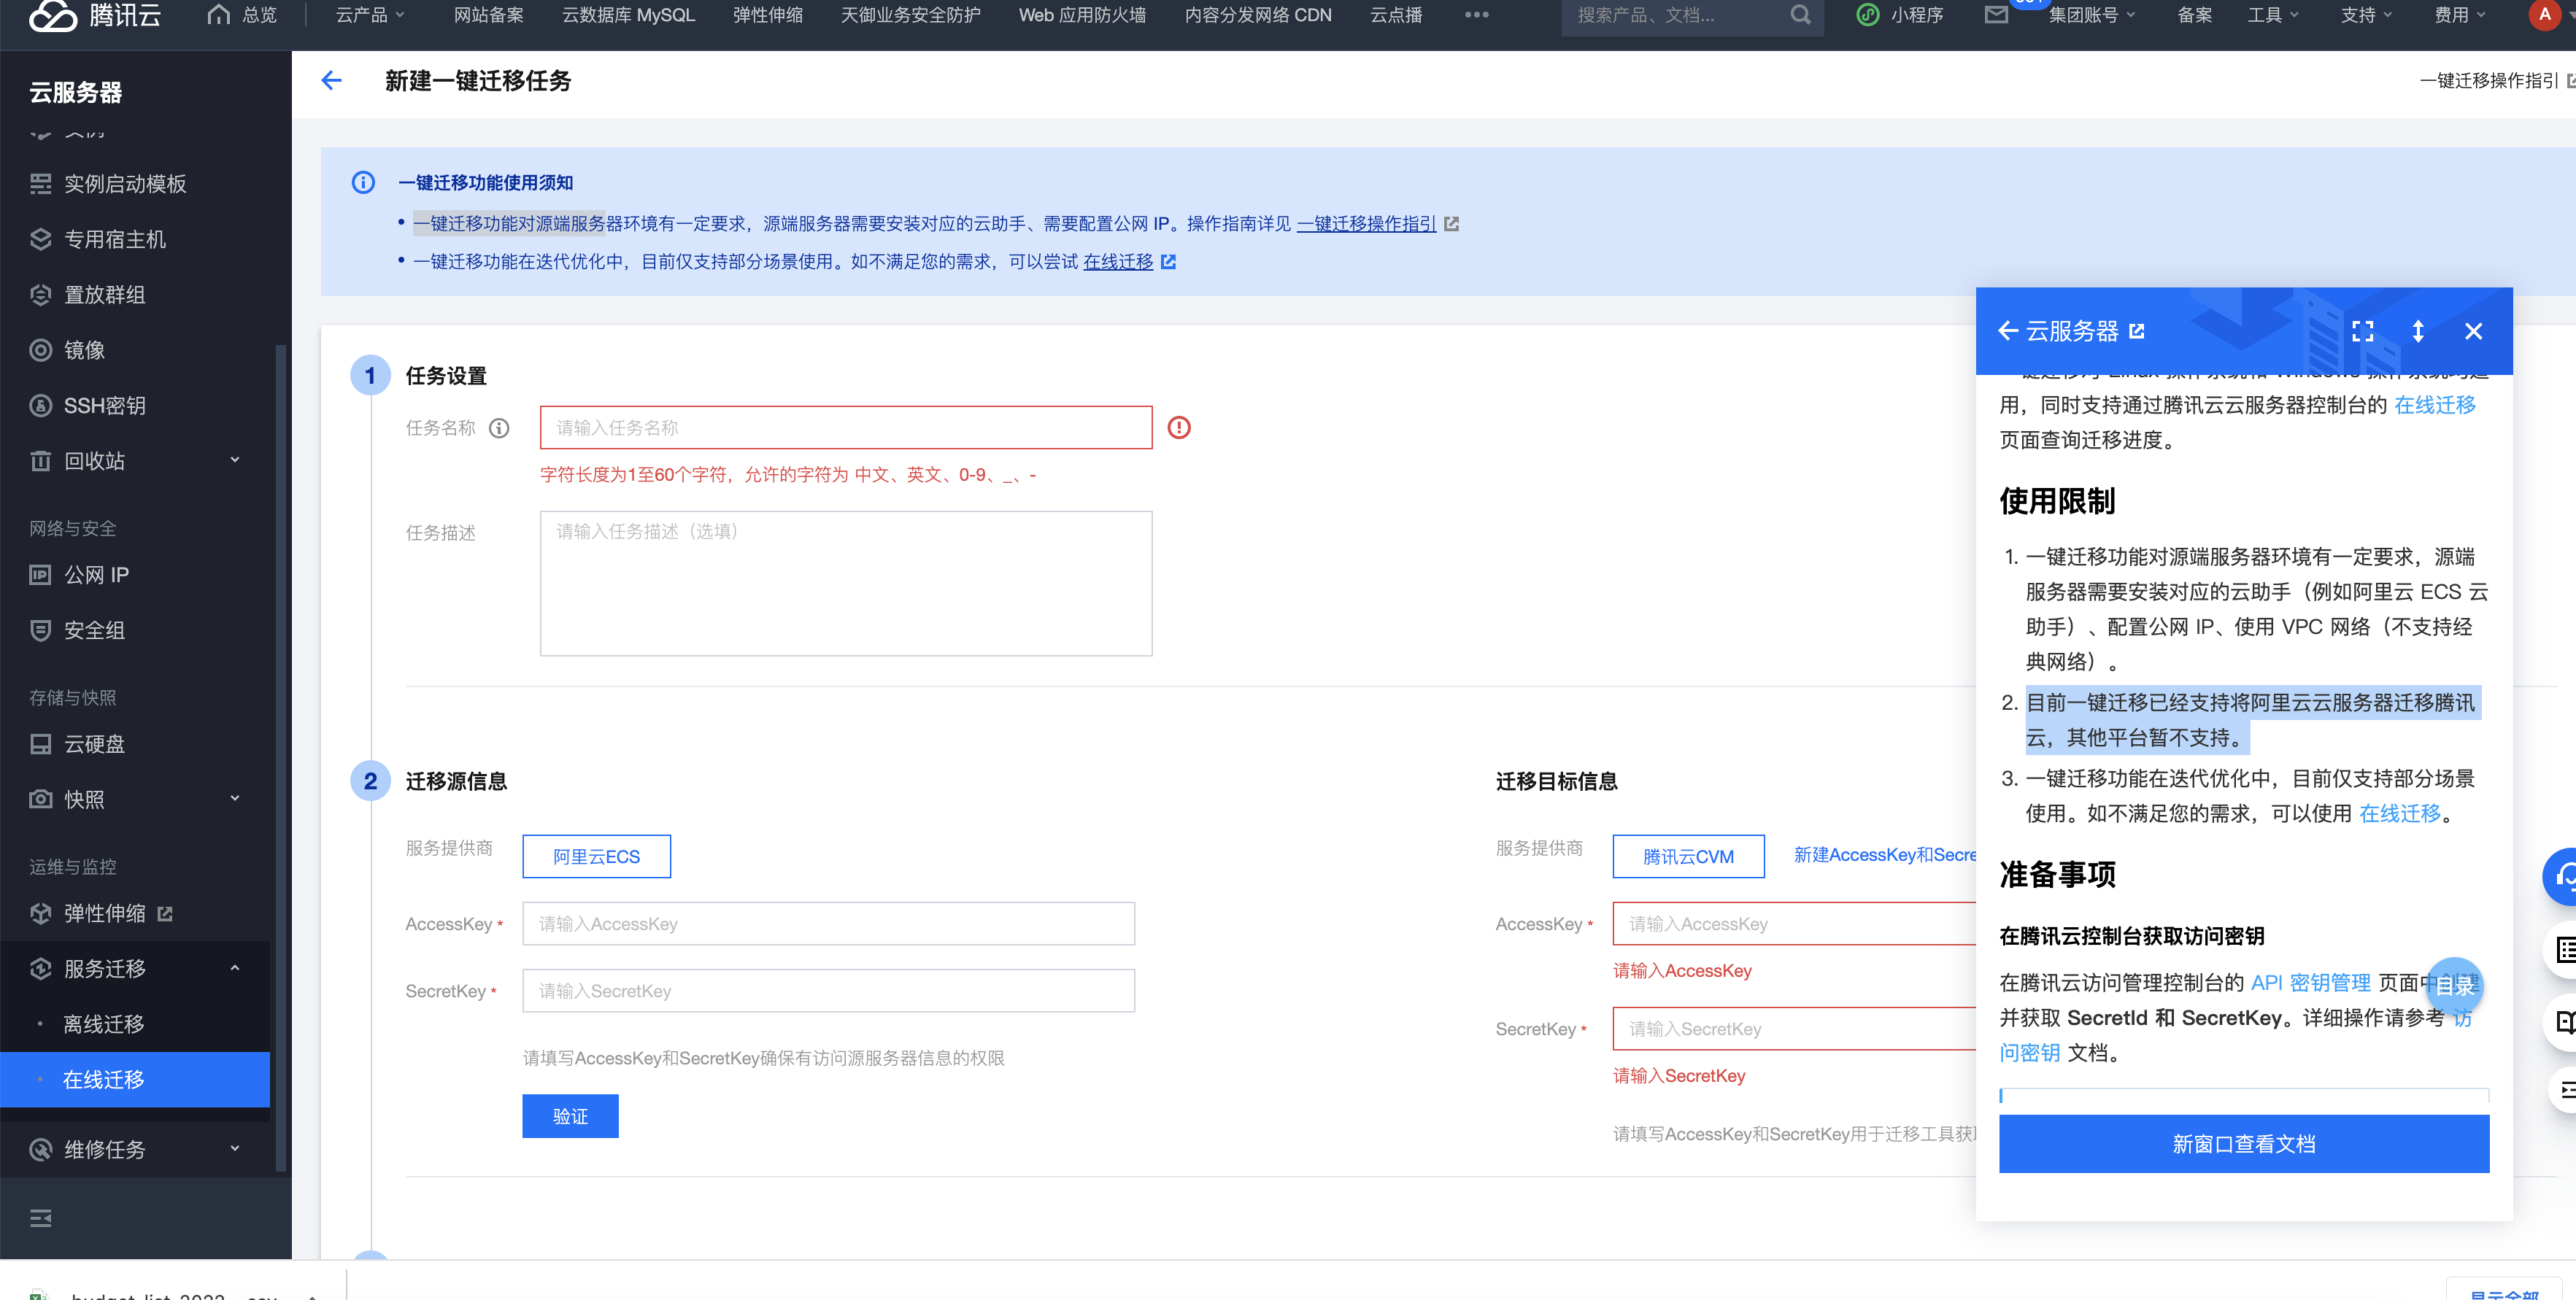Open 总览 home in top navigation
Screen dimensions: 2576x1300
click(x=242, y=15)
